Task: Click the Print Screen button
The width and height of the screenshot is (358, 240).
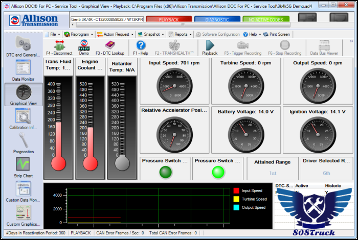Action: coord(276,34)
